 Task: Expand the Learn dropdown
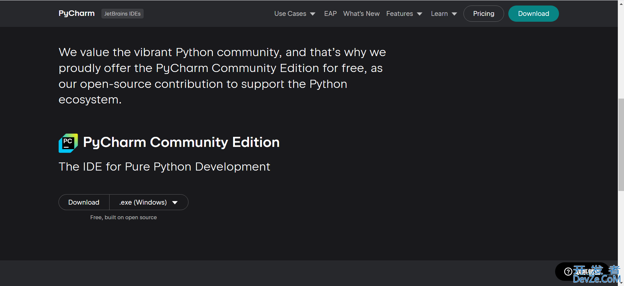[444, 14]
